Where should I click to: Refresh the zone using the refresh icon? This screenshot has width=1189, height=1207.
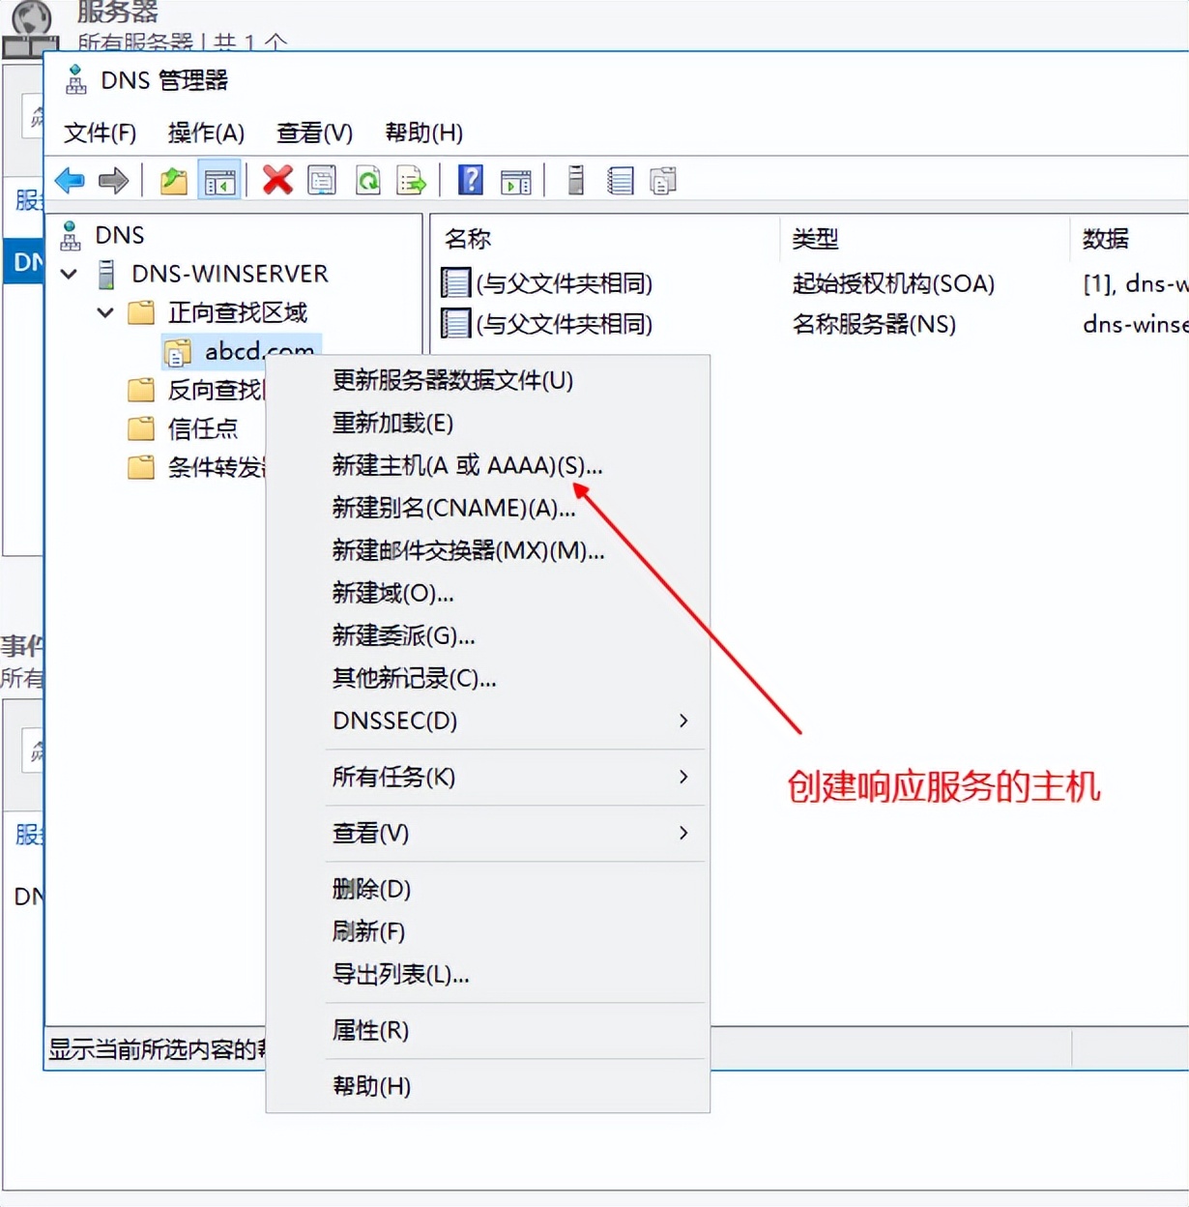coord(367,180)
